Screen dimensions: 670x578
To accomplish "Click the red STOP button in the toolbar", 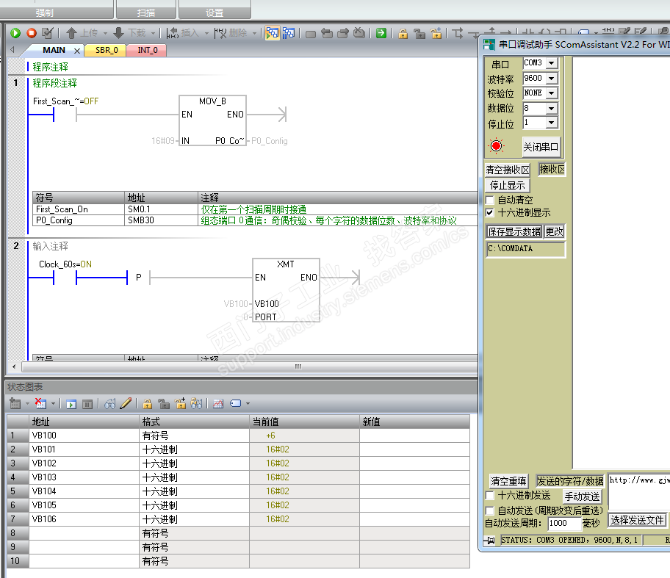I will 32,33.
